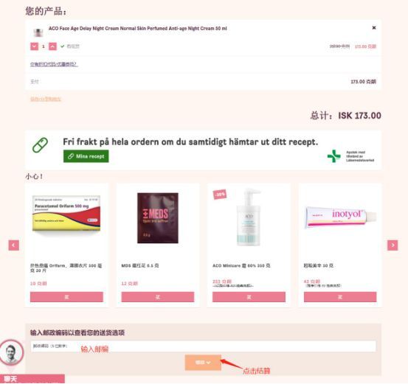Open the Inotyol tube product image
The image size is (408, 384).
point(340,217)
